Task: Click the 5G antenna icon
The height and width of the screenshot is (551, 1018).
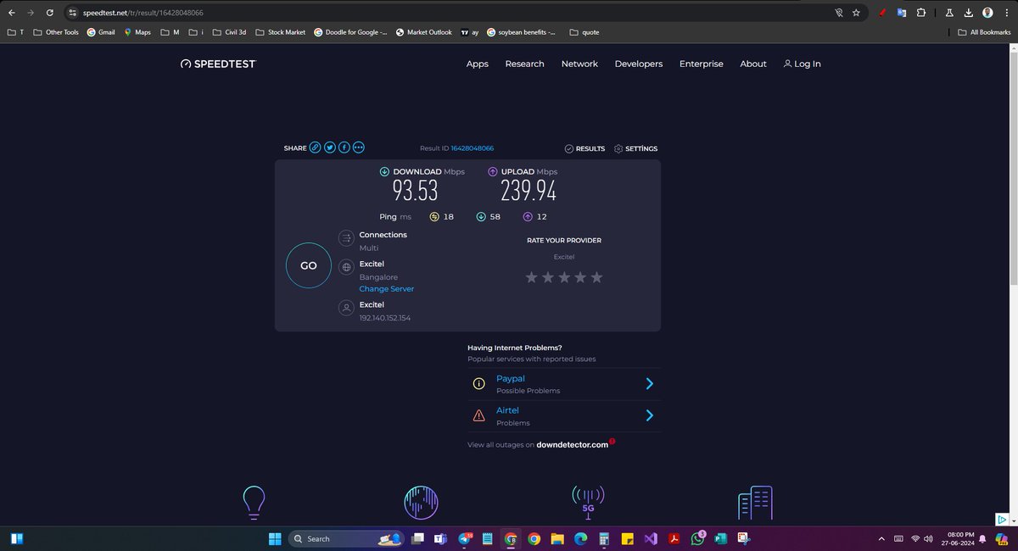Action: pyautogui.click(x=588, y=502)
